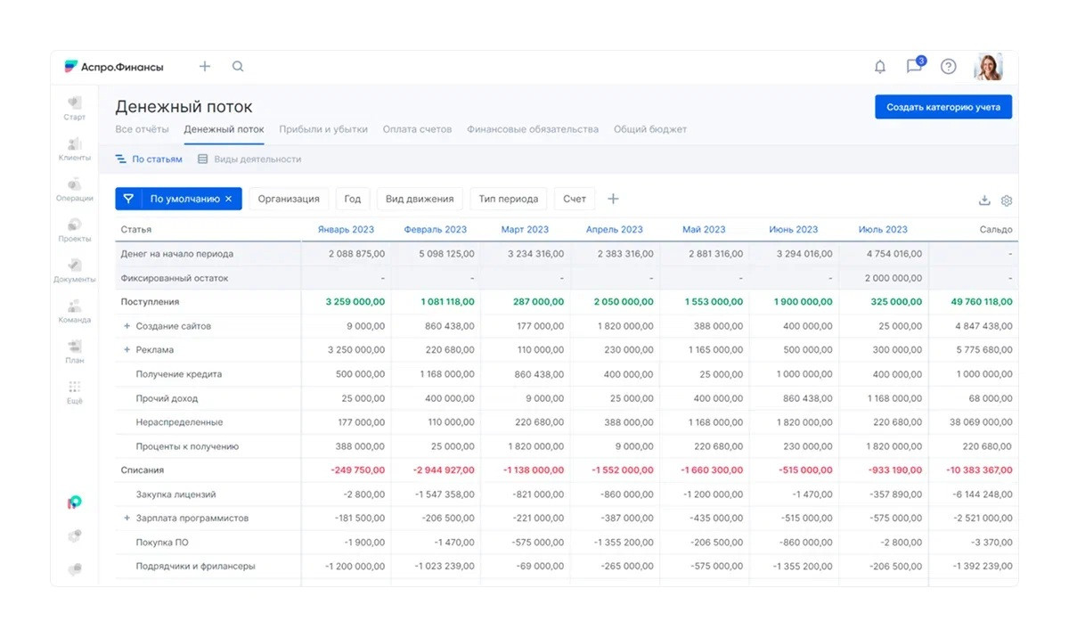The width and height of the screenshot is (1069, 637).
Task: Click the notifications bell icon
Action: click(x=880, y=67)
